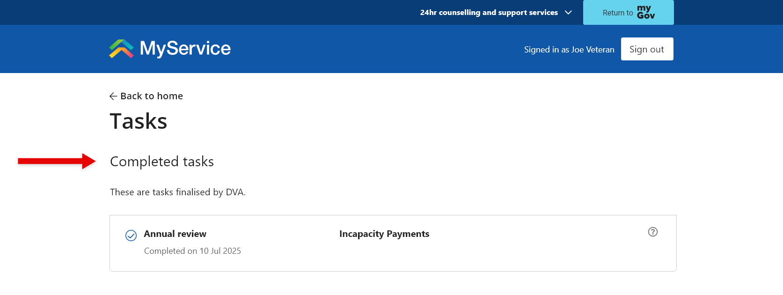This screenshot has height=295, width=783.
Task: Click the Completed on 10 Jul 2025 date
Action: [x=192, y=251]
